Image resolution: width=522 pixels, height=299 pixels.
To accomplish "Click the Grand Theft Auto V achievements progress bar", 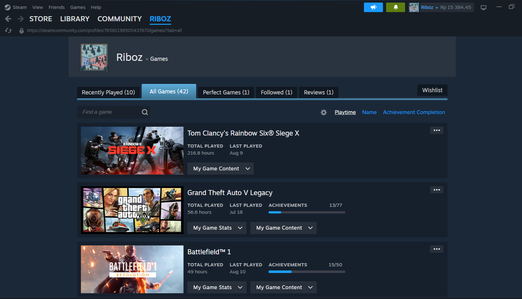I will coord(307,213).
